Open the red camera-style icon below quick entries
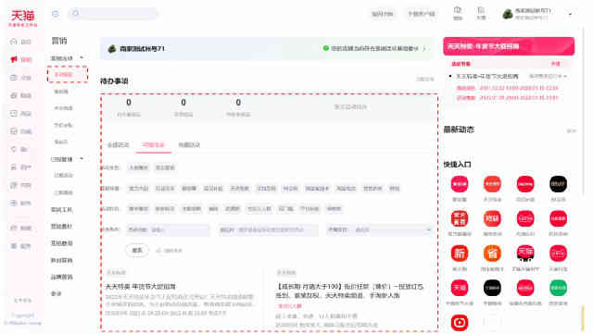Viewport: 593px width, 334px height. (x=460, y=323)
